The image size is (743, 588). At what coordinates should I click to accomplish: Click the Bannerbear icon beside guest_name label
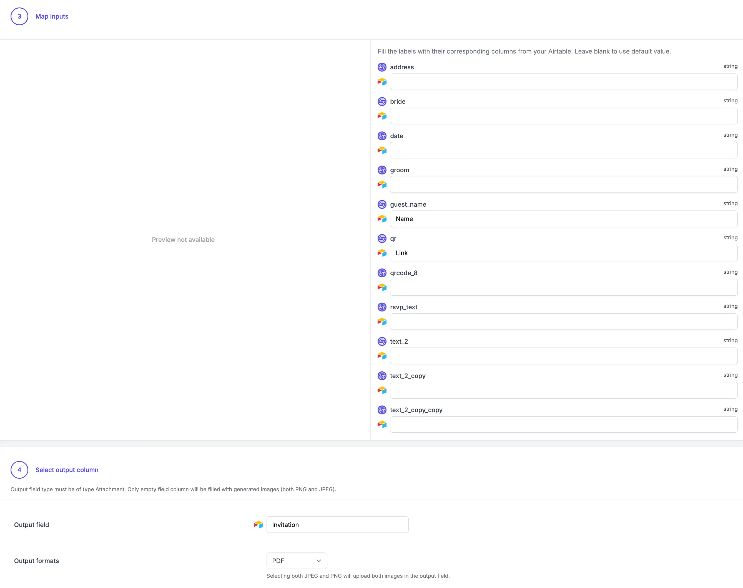(382, 204)
